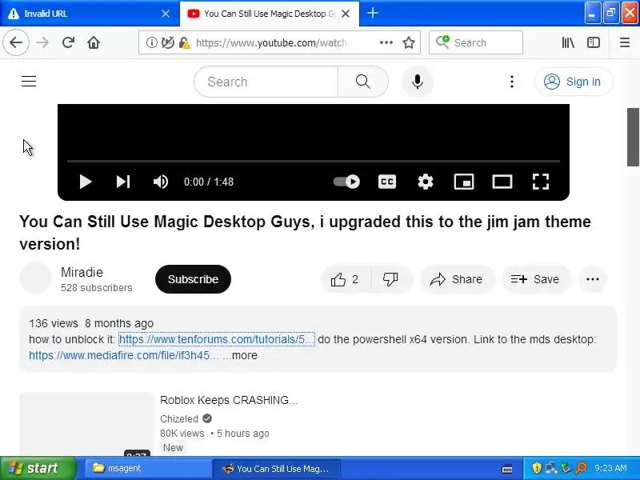Open more actions ellipsis beside Save
Screen dimensions: 640x480
coord(593,279)
